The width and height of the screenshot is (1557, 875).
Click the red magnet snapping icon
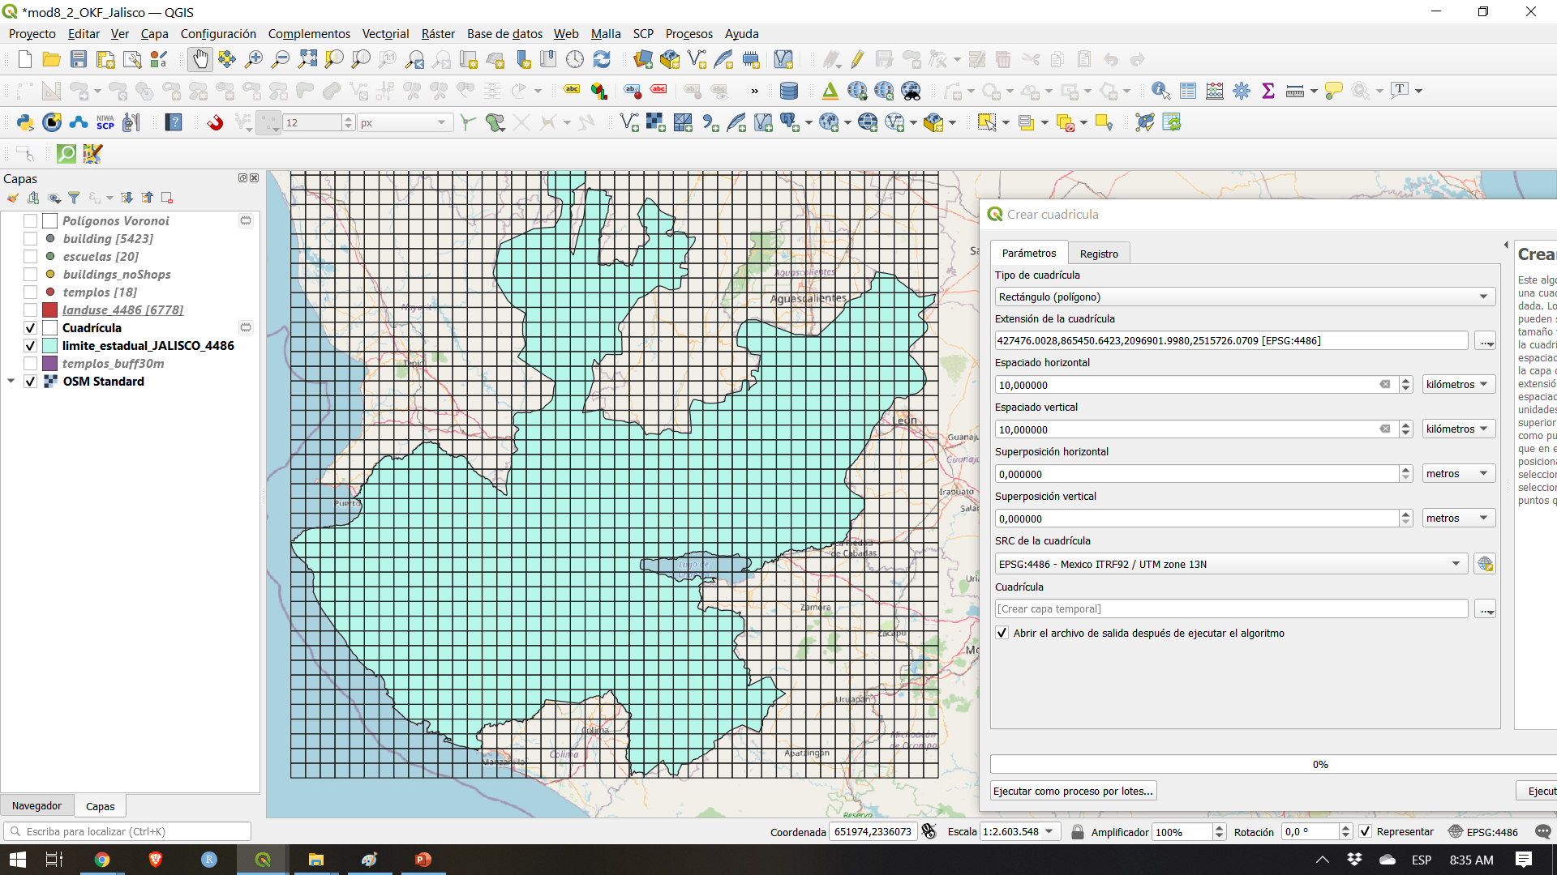click(215, 122)
